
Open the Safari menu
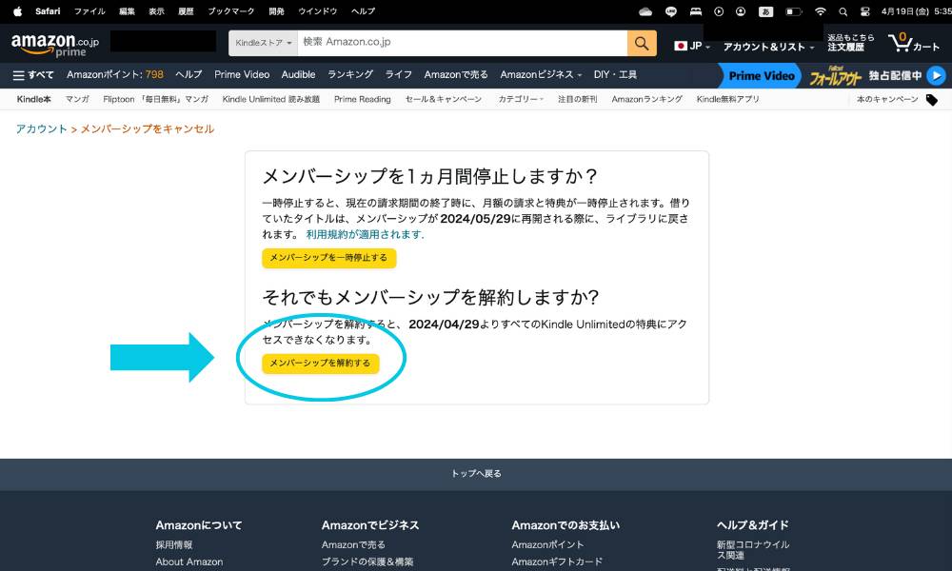[48, 10]
